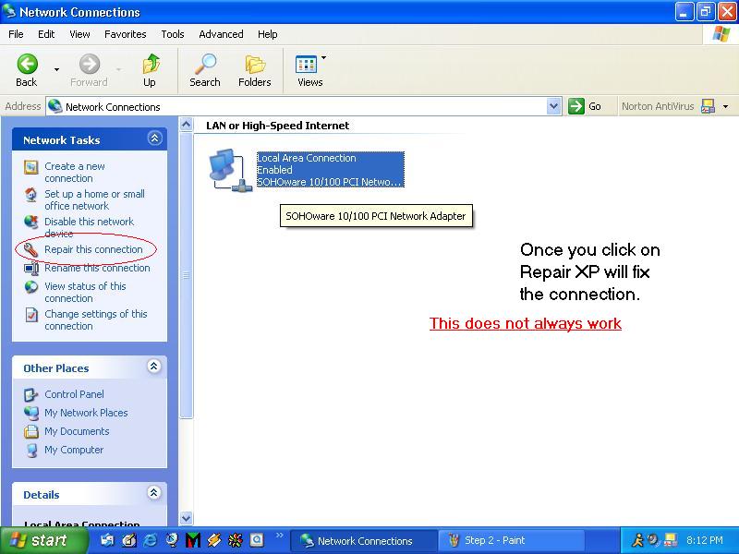739x554 pixels.
Task: Expand the Address bar dropdown
Action: [x=553, y=106]
